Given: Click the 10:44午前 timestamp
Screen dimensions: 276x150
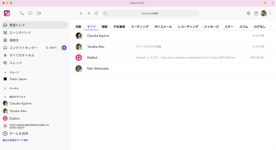Looking at the screenshot, I should pyautogui.click(x=258, y=36).
